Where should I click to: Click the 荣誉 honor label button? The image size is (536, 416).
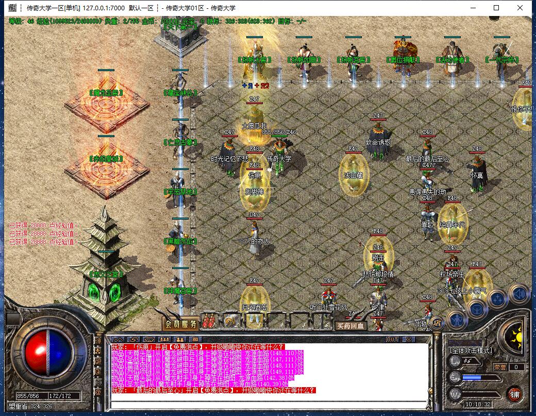[x=499, y=367]
